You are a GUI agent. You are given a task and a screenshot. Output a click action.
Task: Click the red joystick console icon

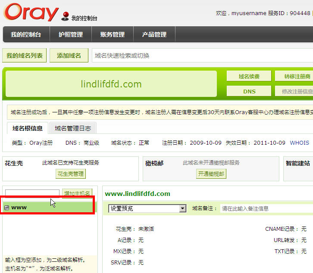(x=65, y=16)
